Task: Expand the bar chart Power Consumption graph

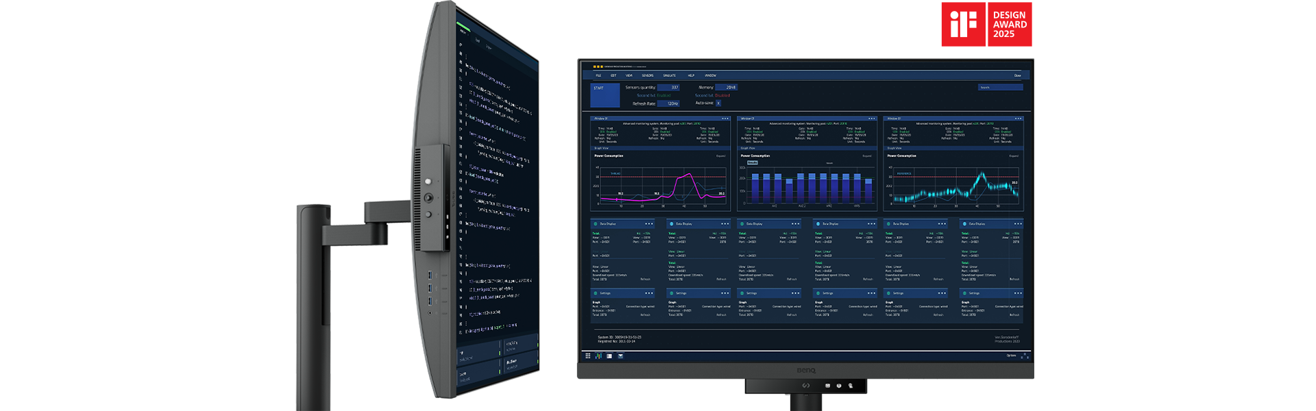Action: pos(867,156)
